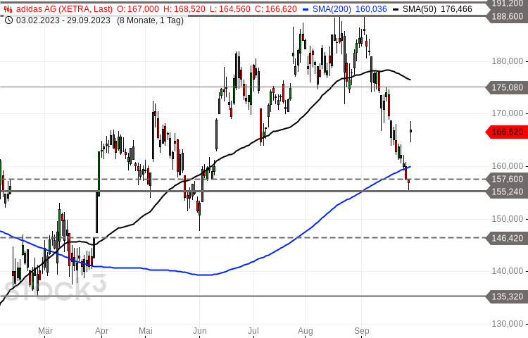
Task: Click the 135,320 support level tag
Action: tap(507, 296)
